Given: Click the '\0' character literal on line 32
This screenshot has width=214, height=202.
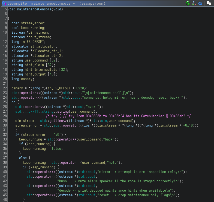Looking at the screenshot, I should 57,135.
